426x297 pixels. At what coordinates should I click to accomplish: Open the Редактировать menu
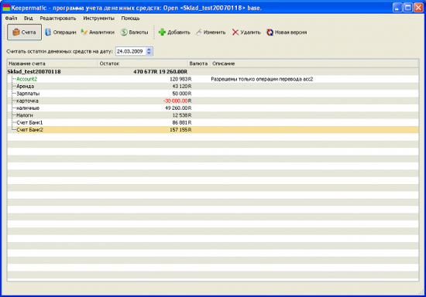[x=58, y=18]
